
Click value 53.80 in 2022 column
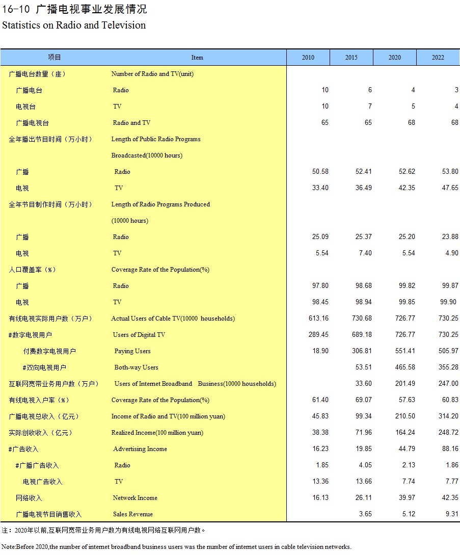(450, 172)
